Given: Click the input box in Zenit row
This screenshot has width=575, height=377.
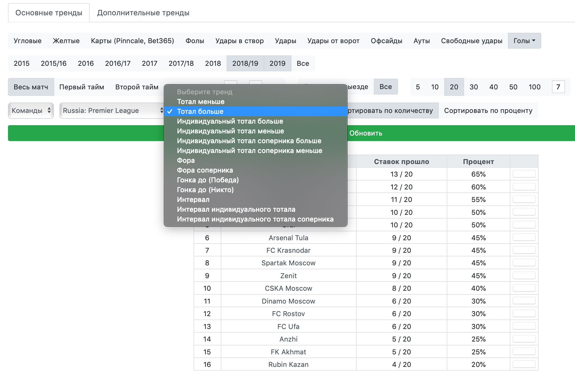Looking at the screenshot, I should pos(524,275).
